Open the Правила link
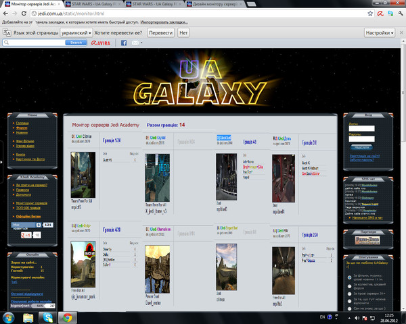Viewport: 406px width, 324px height. [22, 190]
